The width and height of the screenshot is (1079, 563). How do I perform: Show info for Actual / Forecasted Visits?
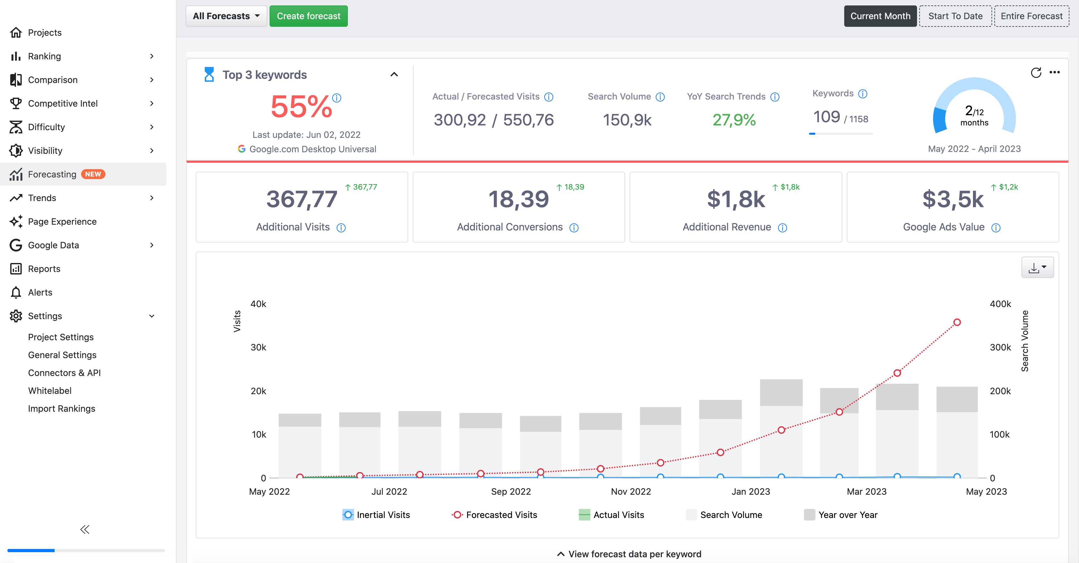tap(549, 97)
